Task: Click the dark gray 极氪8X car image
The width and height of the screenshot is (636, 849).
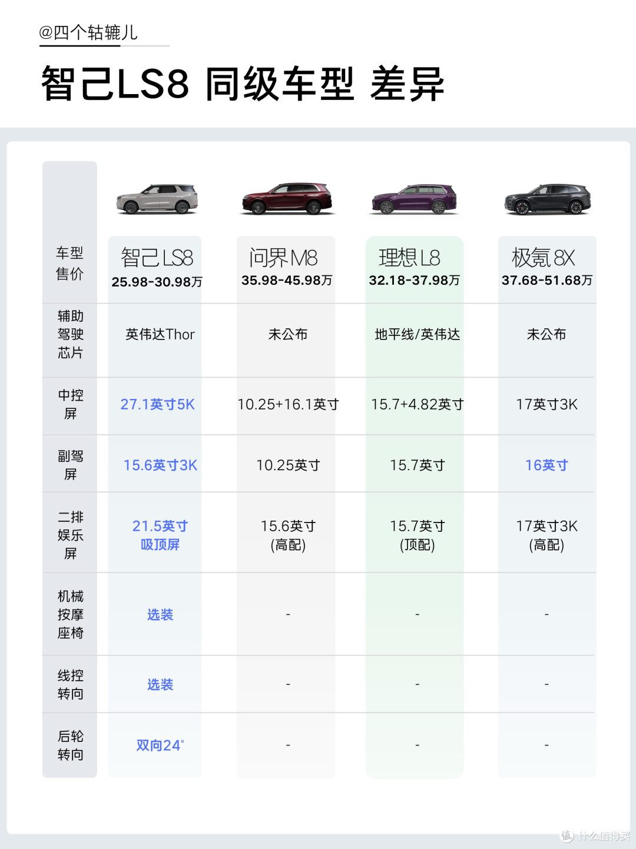Action: click(x=548, y=199)
